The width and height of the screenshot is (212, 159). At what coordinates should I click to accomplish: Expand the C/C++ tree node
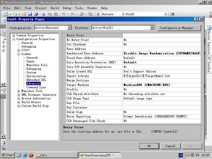19,50
